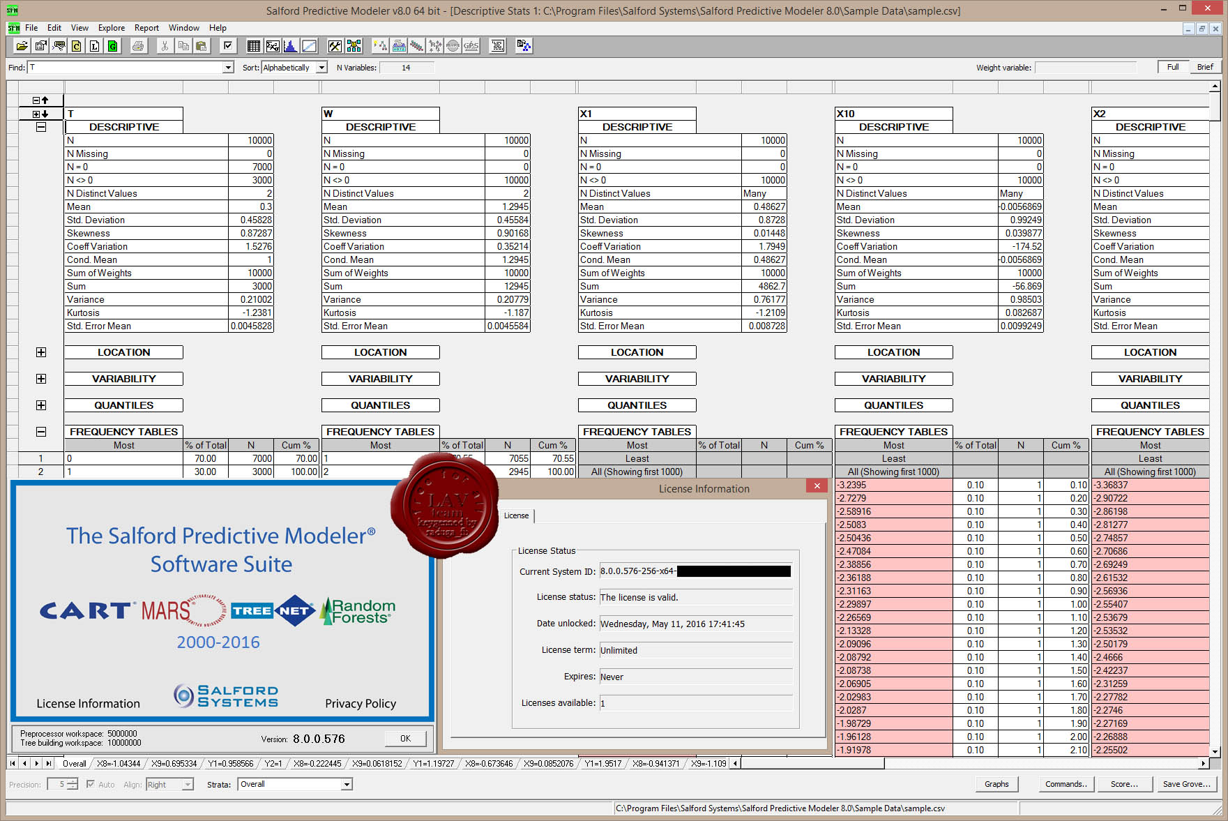
Task: Click the white L log icon
Action: click(x=94, y=46)
